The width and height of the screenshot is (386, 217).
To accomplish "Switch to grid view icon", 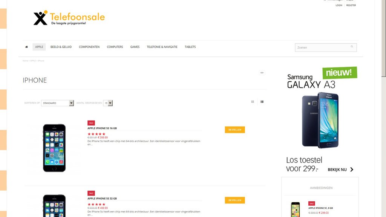I will pos(253,102).
